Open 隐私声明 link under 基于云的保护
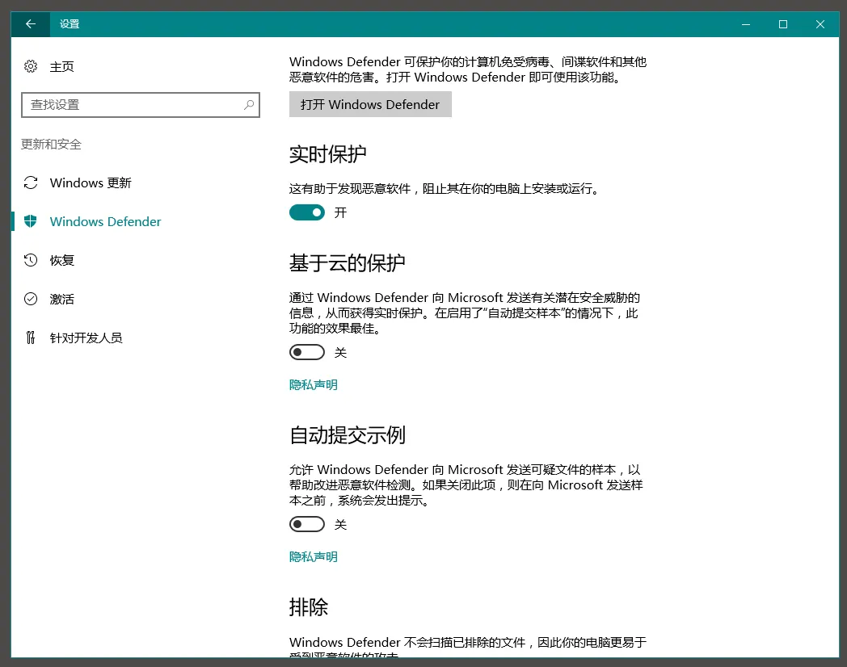 (x=314, y=384)
